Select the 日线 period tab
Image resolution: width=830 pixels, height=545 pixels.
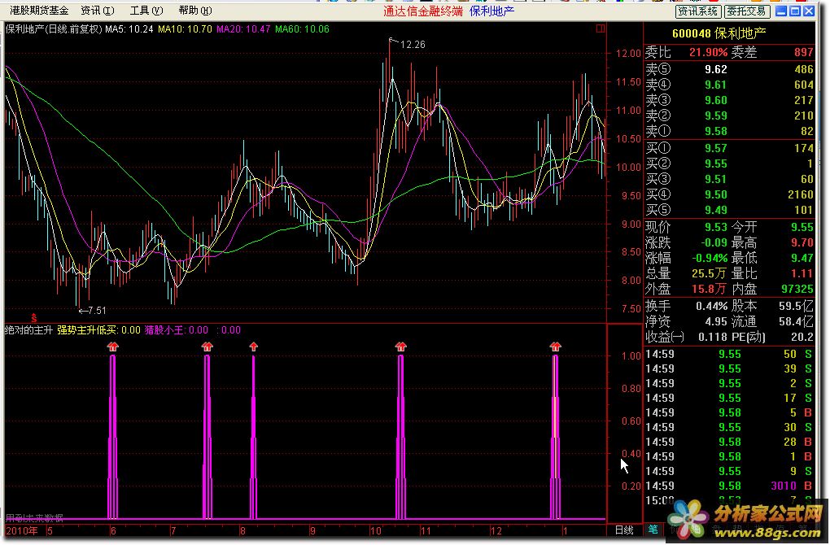point(624,530)
